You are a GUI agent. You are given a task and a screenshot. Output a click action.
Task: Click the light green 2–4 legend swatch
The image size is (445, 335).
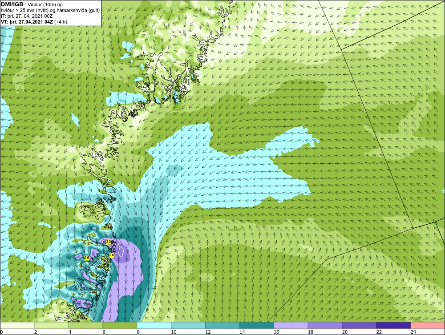click(x=51, y=325)
